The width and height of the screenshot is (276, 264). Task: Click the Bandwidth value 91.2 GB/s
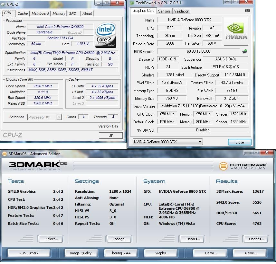point(232,98)
